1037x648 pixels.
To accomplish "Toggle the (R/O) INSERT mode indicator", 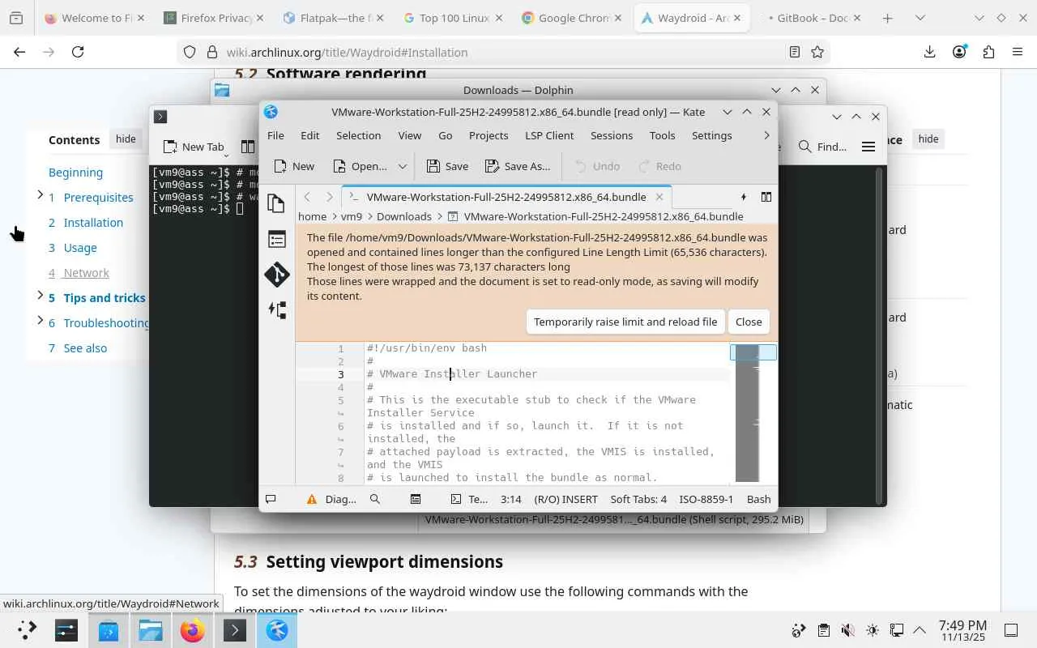I will tap(565, 499).
